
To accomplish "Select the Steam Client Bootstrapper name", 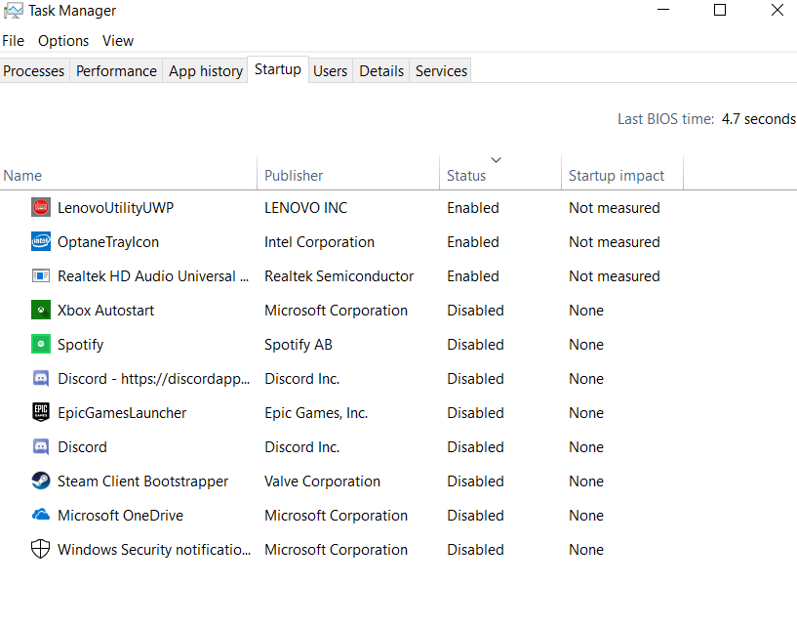I will coord(142,481).
